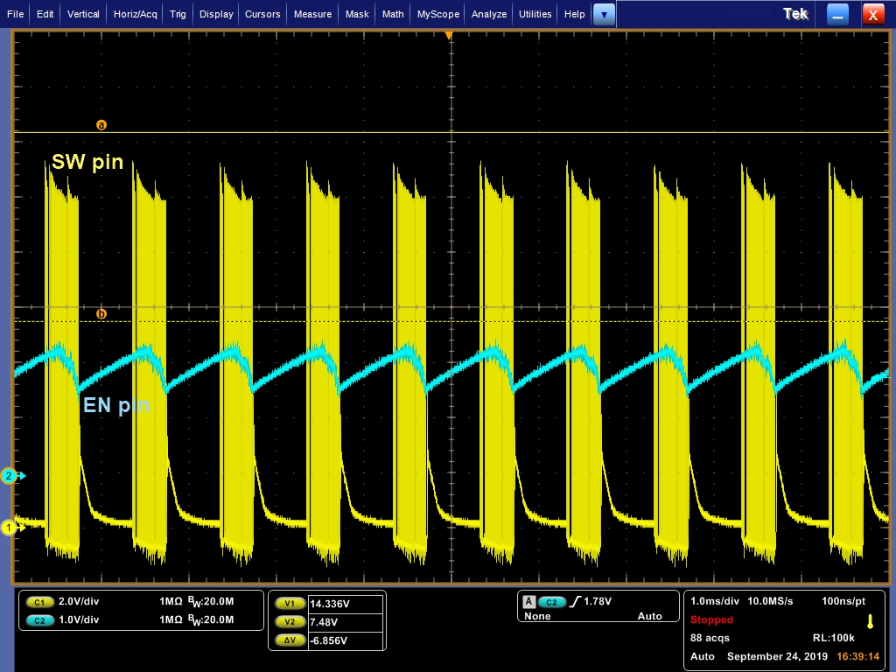
Task: Select the V2 value 7.48V field
Action: coord(345,622)
